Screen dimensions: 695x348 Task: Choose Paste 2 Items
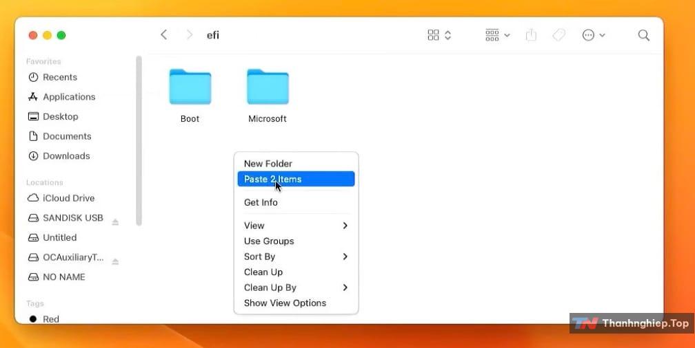[296, 179]
